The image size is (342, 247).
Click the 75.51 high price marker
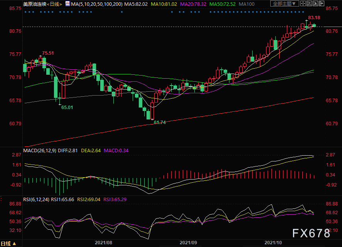coord(48,53)
